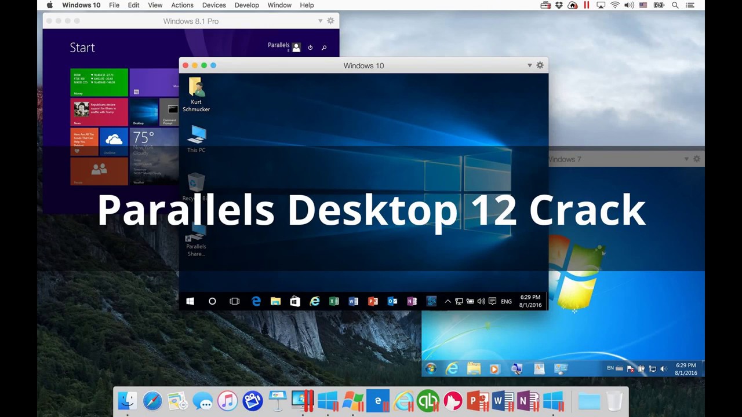Click the volume icon in Windows 10 tray
Screen dimensions: 742x417
pos(481,301)
